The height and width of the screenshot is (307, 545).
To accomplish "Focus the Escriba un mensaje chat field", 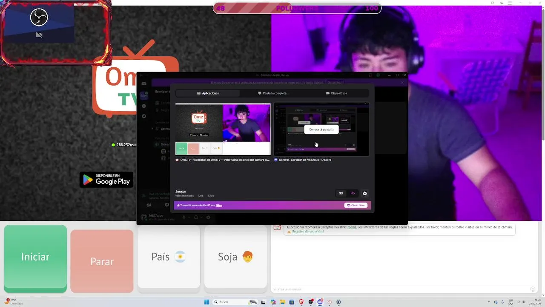I will (x=400, y=289).
